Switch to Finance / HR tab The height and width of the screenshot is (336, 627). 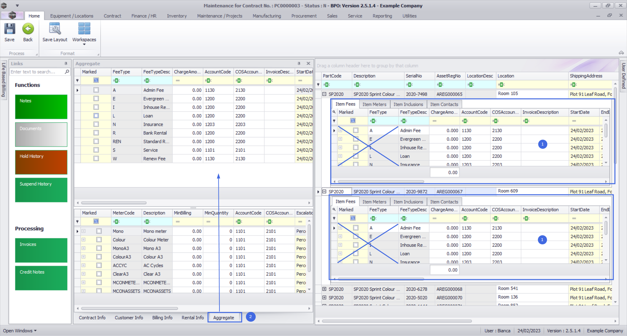144,16
